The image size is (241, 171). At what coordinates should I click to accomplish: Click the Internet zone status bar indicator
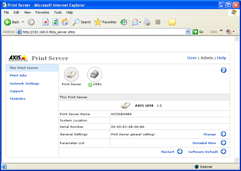(x=203, y=167)
